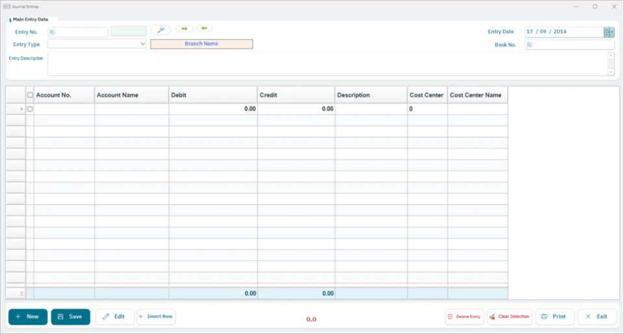Click the Debit column header
This screenshot has height=334, width=624.
click(x=213, y=95)
